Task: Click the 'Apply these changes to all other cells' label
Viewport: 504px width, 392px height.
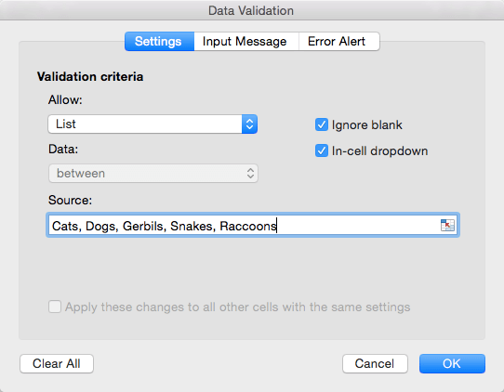Action: click(x=237, y=307)
